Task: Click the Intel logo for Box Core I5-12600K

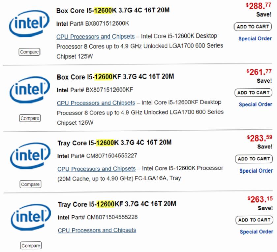Action: (29, 23)
